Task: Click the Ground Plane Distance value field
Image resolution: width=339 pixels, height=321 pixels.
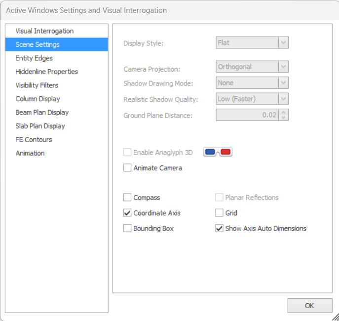Action: (247, 115)
